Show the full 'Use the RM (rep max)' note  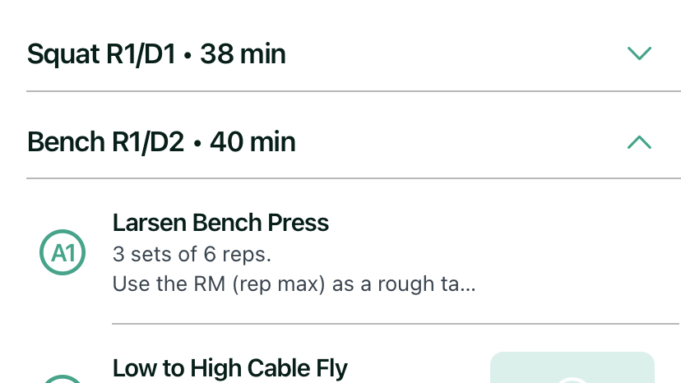(x=294, y=284)
